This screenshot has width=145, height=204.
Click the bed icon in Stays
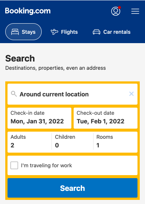[x=15, y=32]
